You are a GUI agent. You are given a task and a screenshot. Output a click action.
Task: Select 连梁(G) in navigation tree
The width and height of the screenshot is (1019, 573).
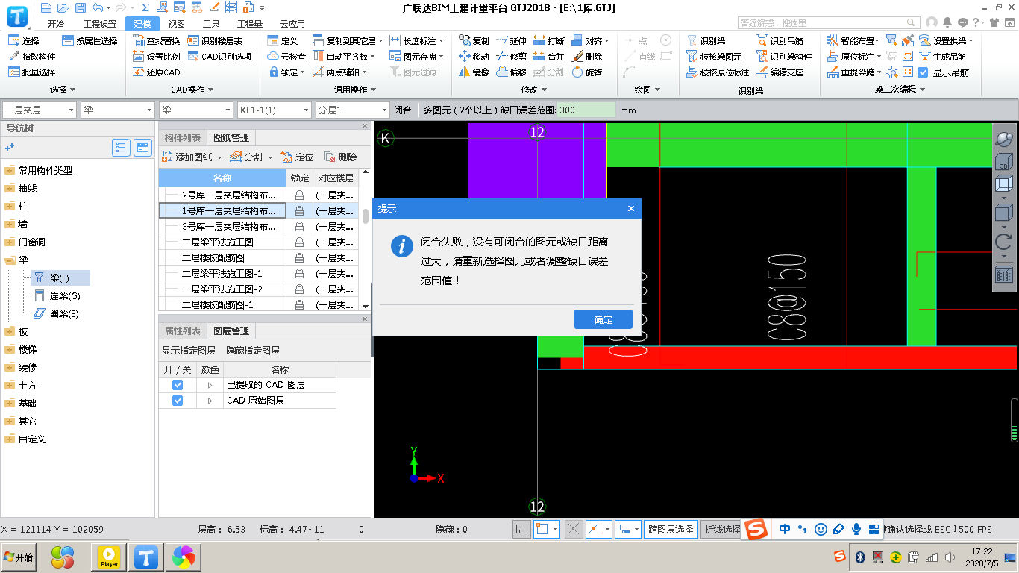pos(65,295)
